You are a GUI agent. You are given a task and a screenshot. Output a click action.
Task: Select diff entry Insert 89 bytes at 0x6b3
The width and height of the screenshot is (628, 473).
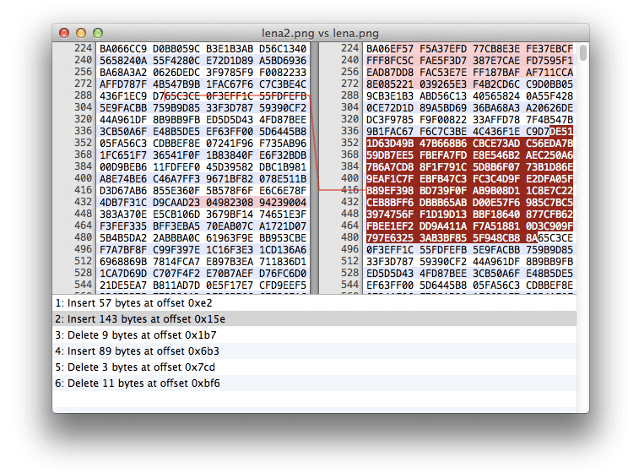[x=314, y=351]
